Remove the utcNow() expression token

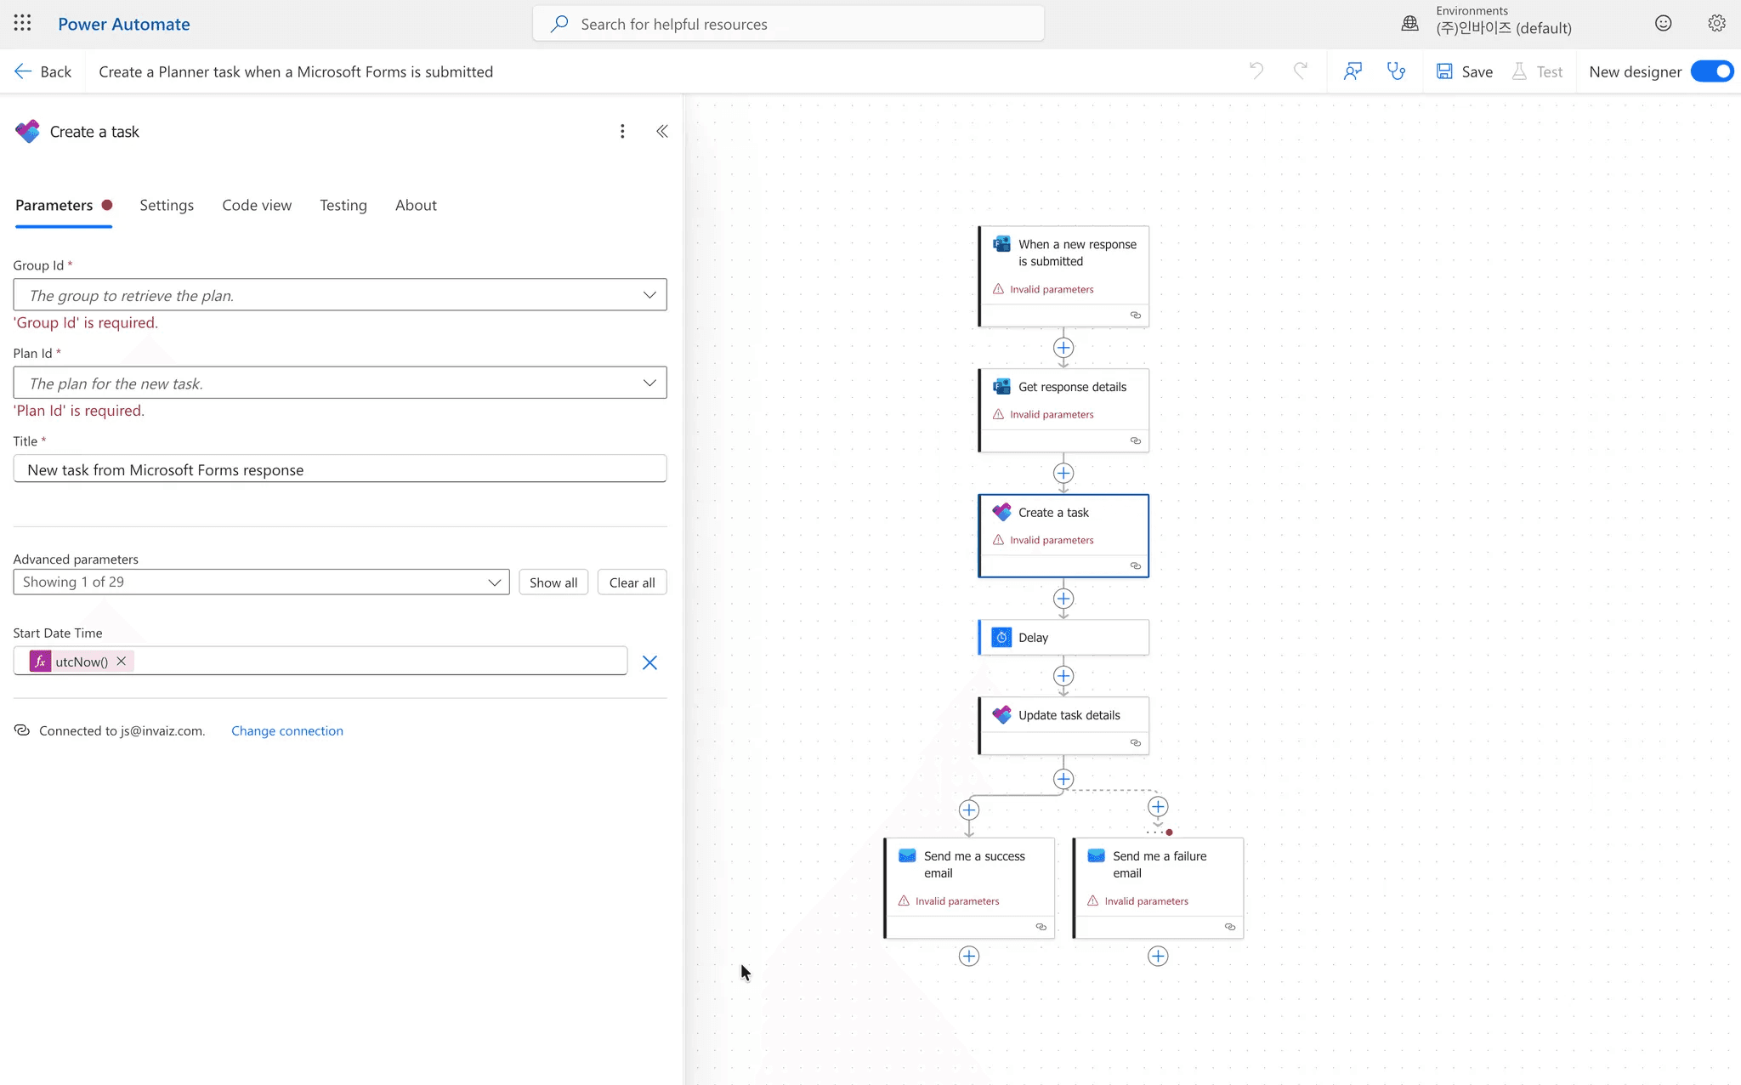click(x=122, y=661)
